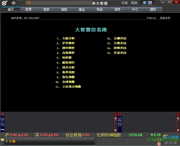Screen dimensions: 180x146
Task: Click the magnifier search icon
Action: (29, 3)
